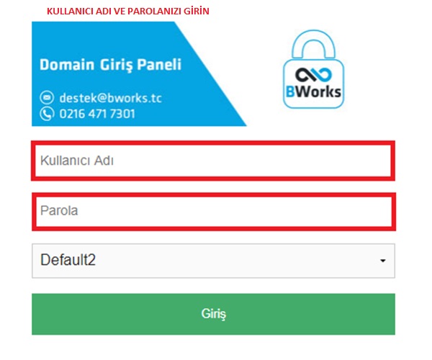This screenshot has height=360, width=432.
Task: Click the green Giriş button
Action: (x=213, y=314)
